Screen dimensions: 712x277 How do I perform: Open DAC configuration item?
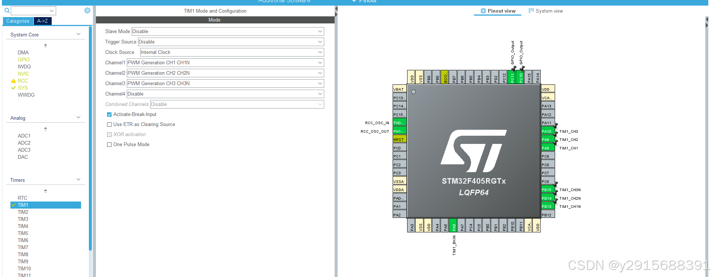pos(23,157)
